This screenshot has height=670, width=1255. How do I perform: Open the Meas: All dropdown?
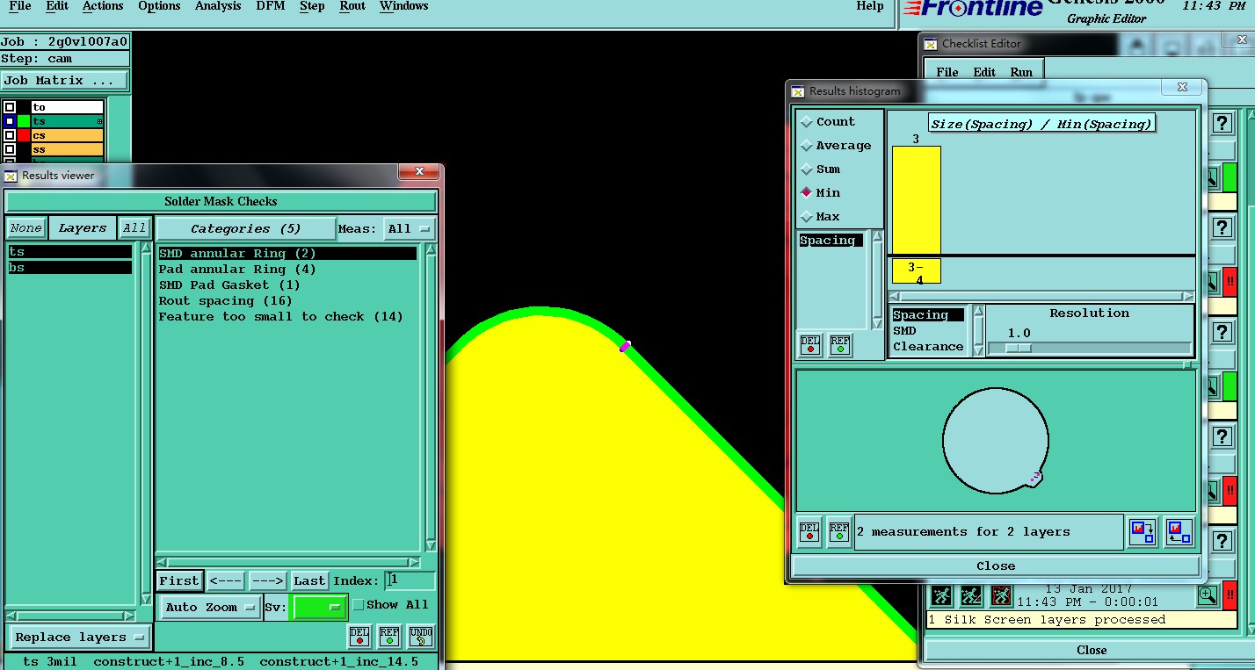coord(410,229)
